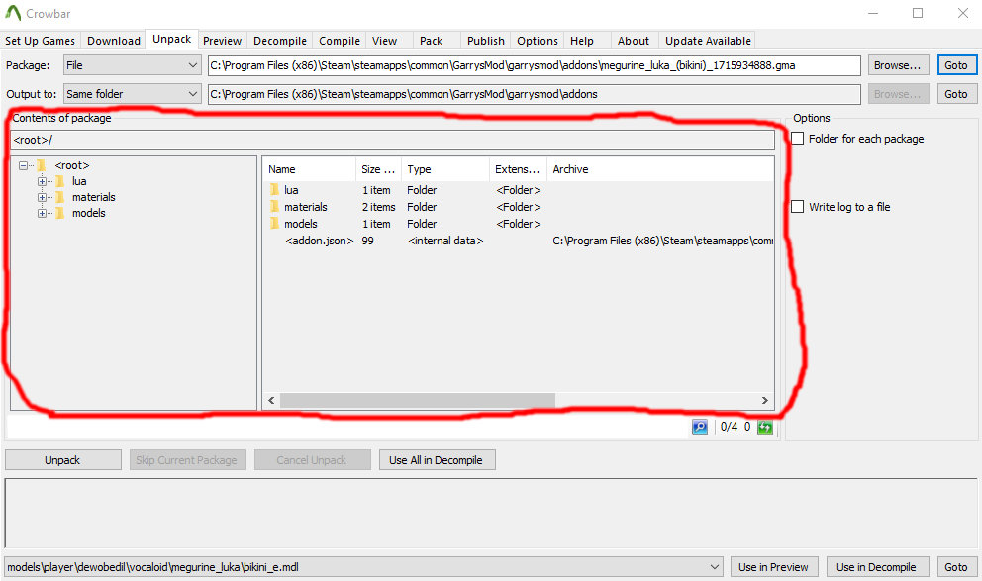Screen dimensions: 982x581
Task: Select models in the folder tree
Action: 89,213
